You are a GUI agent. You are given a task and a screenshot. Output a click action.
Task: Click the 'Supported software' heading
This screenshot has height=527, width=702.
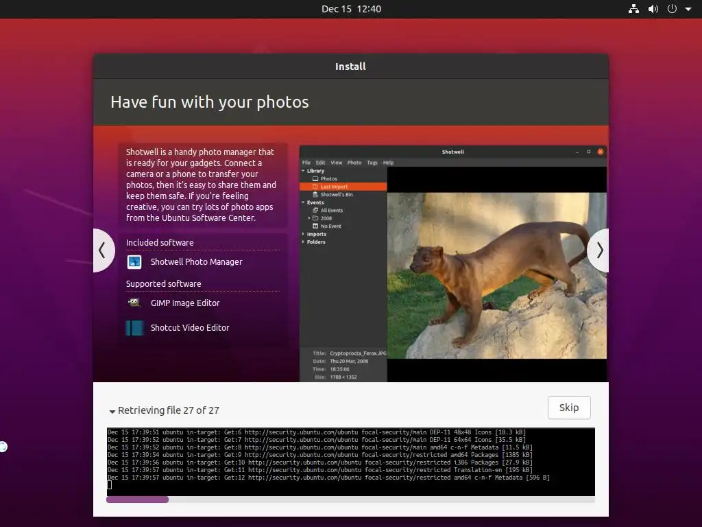(x=163, y=283)
